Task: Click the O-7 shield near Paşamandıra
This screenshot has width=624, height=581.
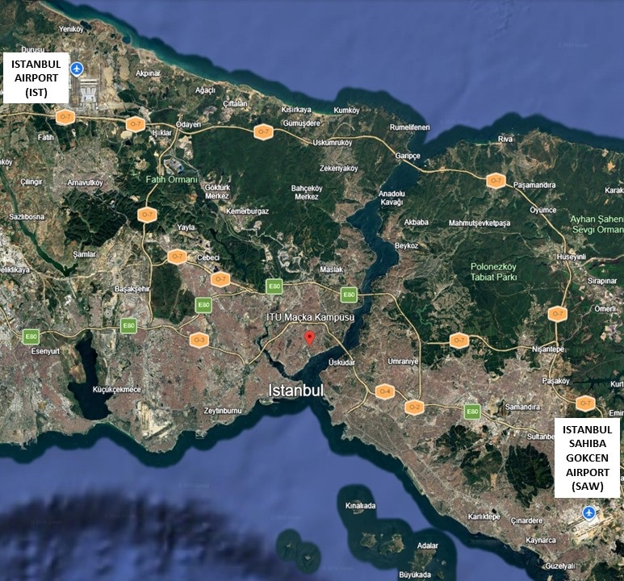Action: 496,182
